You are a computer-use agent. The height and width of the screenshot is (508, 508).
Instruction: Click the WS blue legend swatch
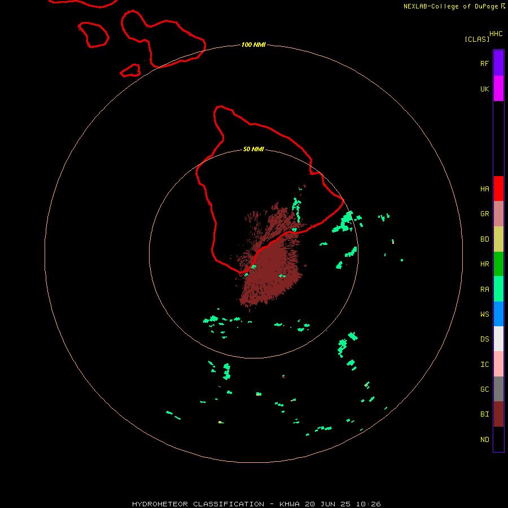498,314
